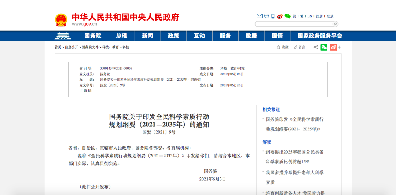Viewport: 396px width, 195px height.
Task: Switch to traditional Chinese 繁
Action: [302, 16]
